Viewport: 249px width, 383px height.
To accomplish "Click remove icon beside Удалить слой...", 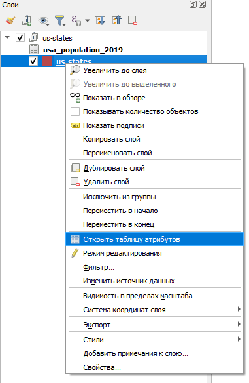I will pos(75,182).
